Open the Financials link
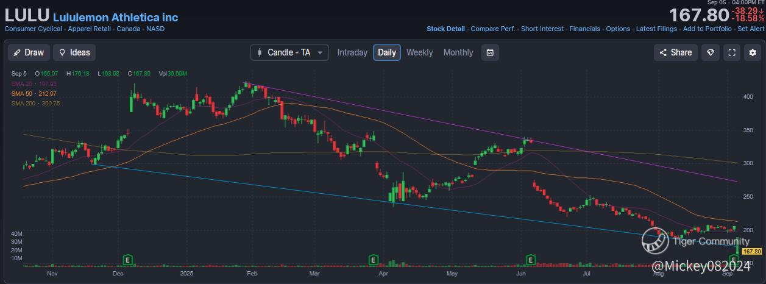766x284 pixels. (585, 29)
